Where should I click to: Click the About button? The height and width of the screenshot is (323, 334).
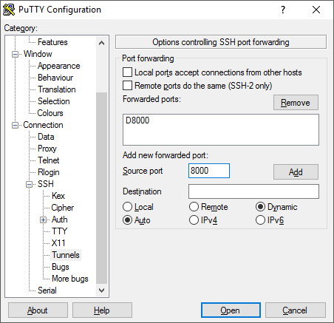[x=38, y=310]
